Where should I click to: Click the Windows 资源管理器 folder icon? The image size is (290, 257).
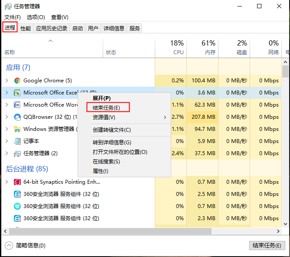(x=17, y=129)
